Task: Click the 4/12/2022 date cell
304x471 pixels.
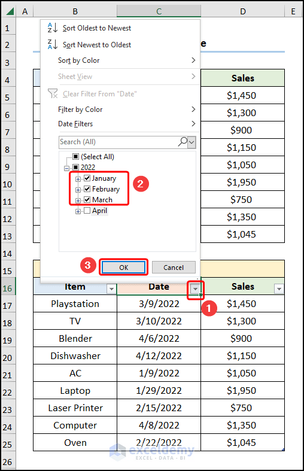Action: [x=159, y=356]
